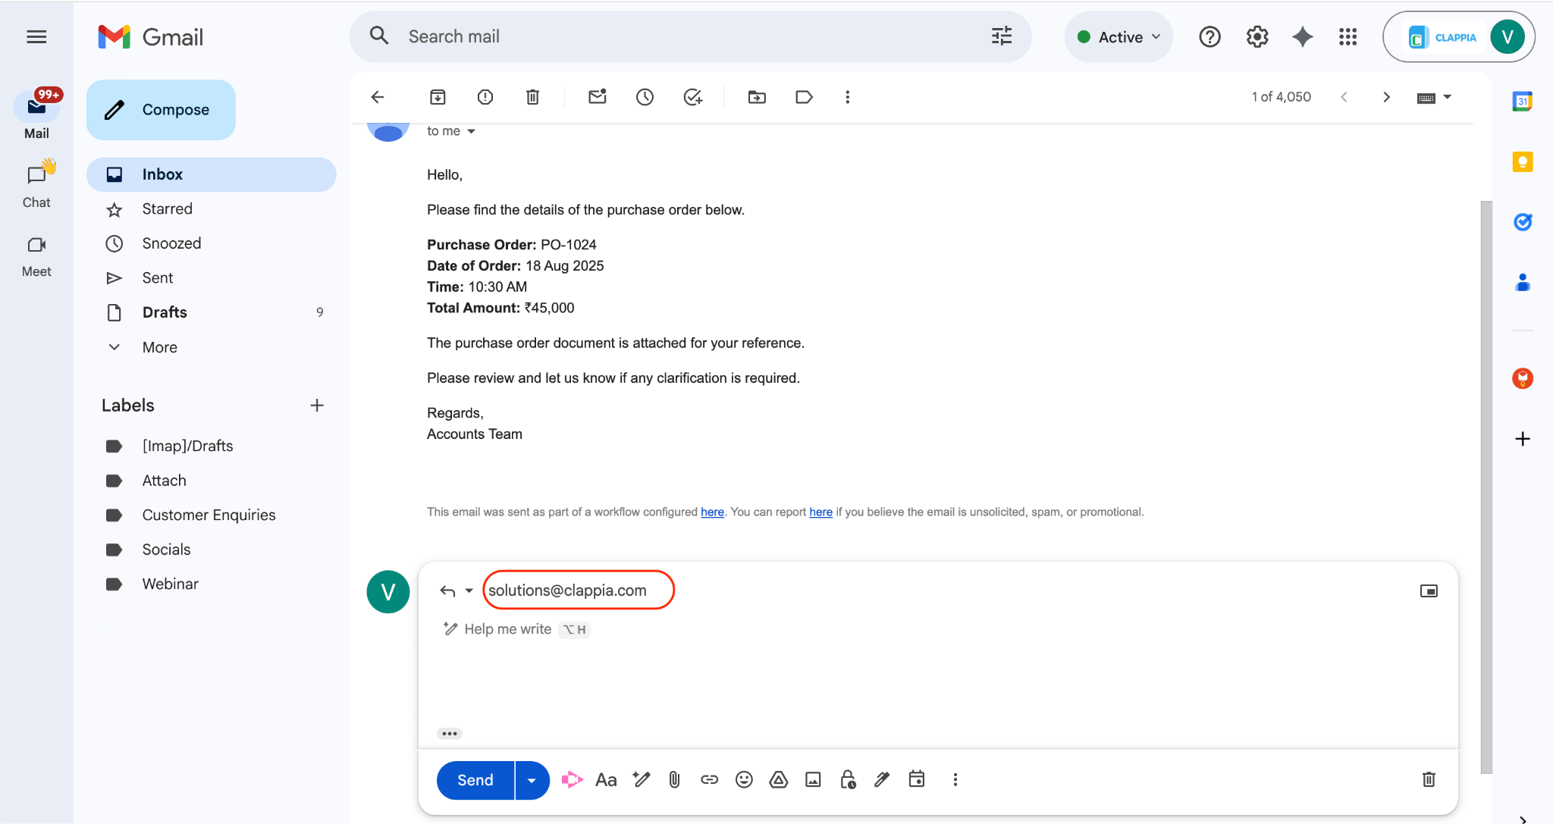Mark the email as unread

597,96
